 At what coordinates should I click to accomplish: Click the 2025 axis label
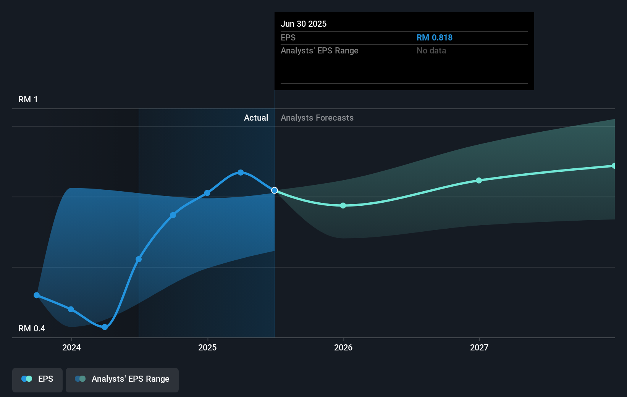207,347
